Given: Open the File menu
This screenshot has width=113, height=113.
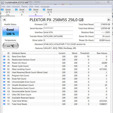Looking at the screenshot, I should point(3,6).
